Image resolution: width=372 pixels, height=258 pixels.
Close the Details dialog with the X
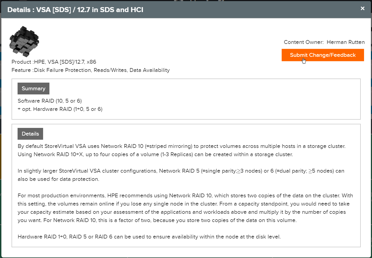(x=362, y=9)
